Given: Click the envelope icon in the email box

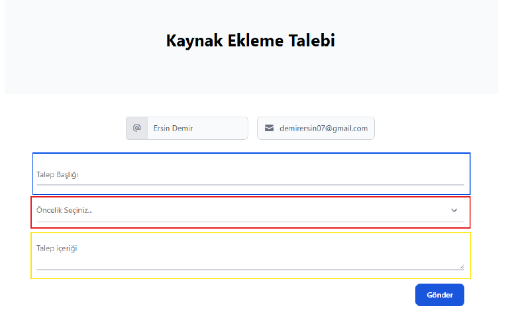Looking at the screenshot, I should pos(269,128).
